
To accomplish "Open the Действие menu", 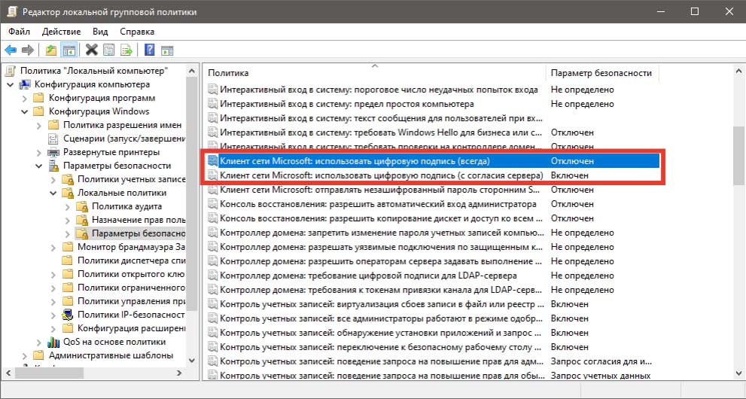I will (x=61, y=32).
